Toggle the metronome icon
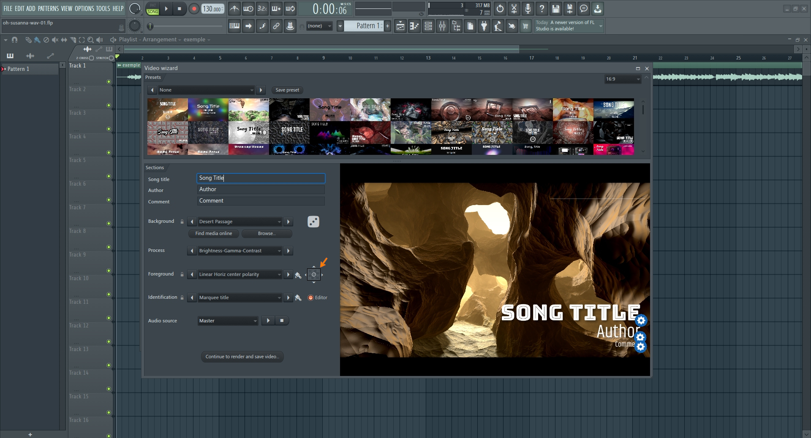The width and height of the screenshot is (811, 438). 234,8
